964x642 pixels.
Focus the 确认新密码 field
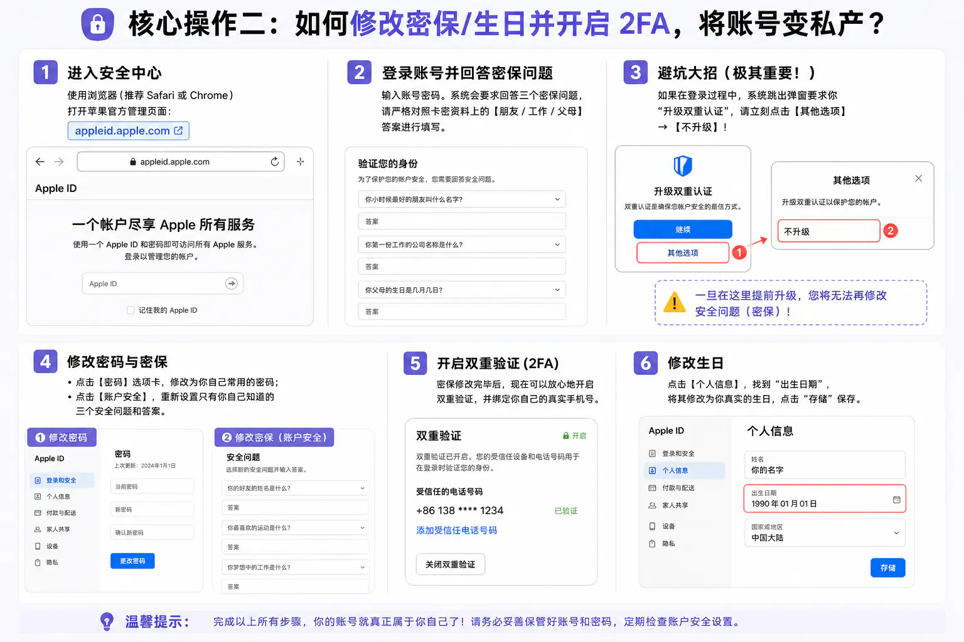point(153,532)
